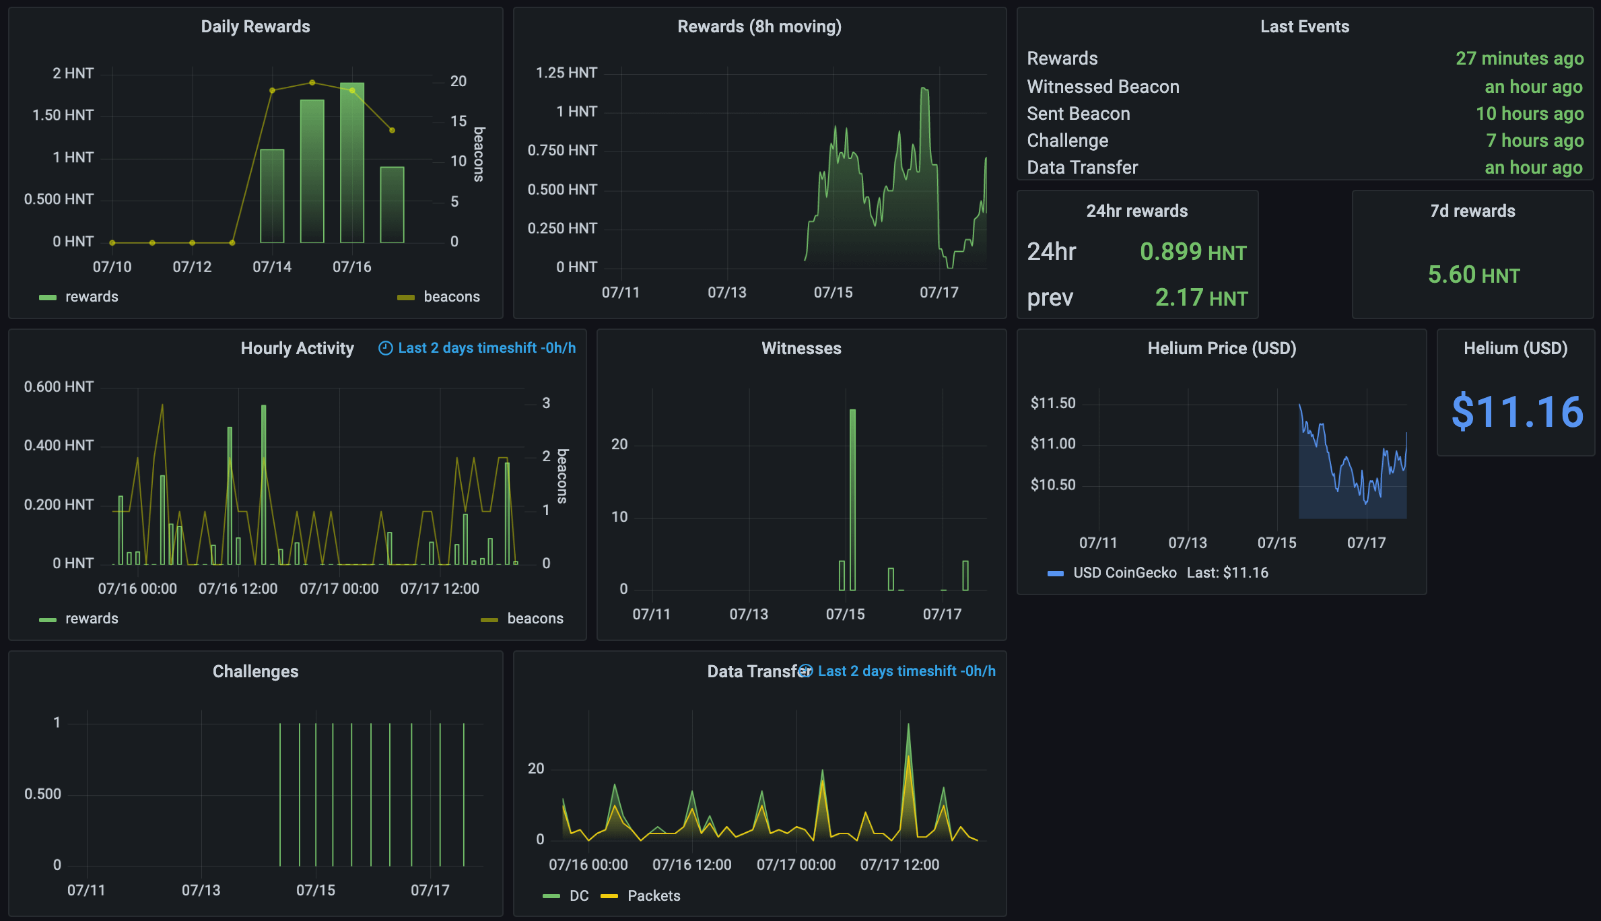Click the Last 2 days timeshift link on Data Transfer
1601x921 pixels.
click(x=907, y=671)
